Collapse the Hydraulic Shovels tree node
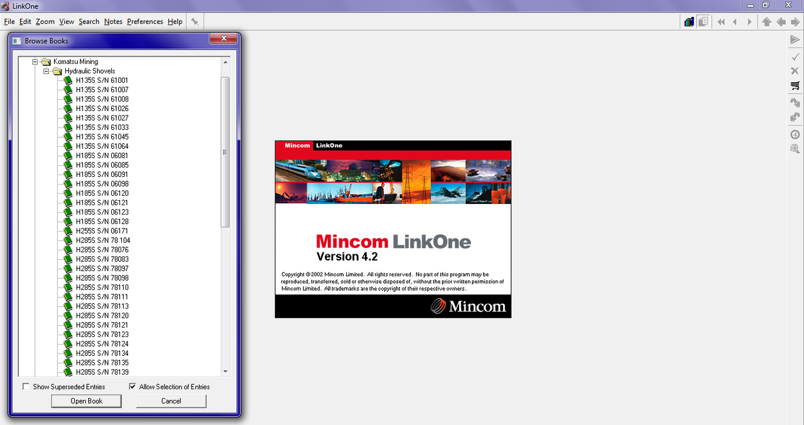Viewport: 804px width, 425px height. (46, 71)
